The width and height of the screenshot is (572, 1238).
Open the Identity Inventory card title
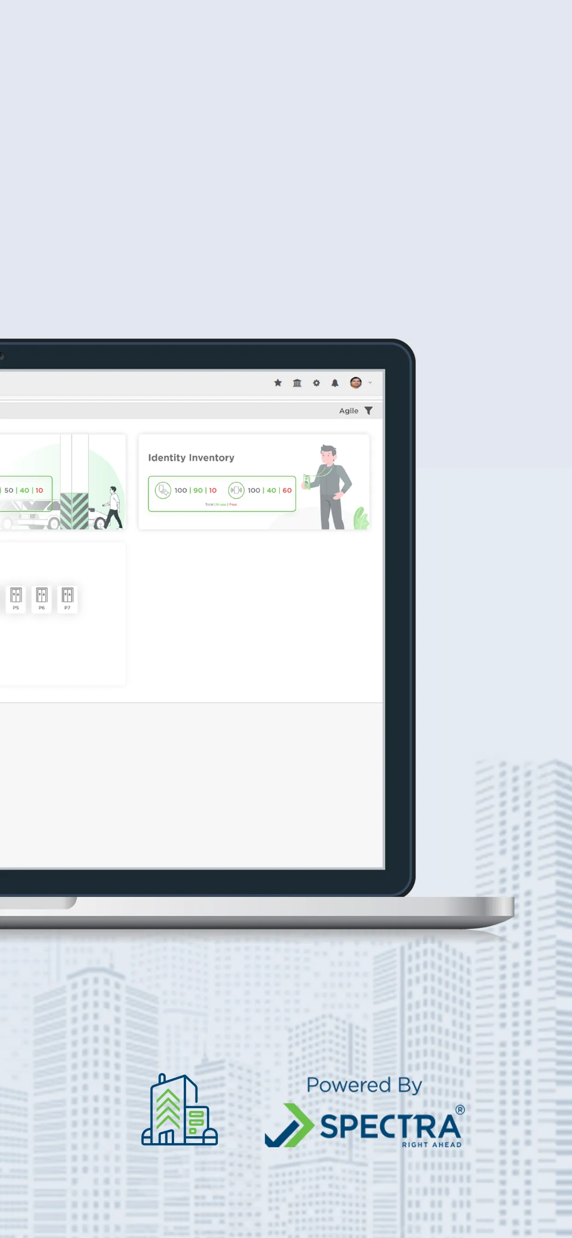coord(191,457)
